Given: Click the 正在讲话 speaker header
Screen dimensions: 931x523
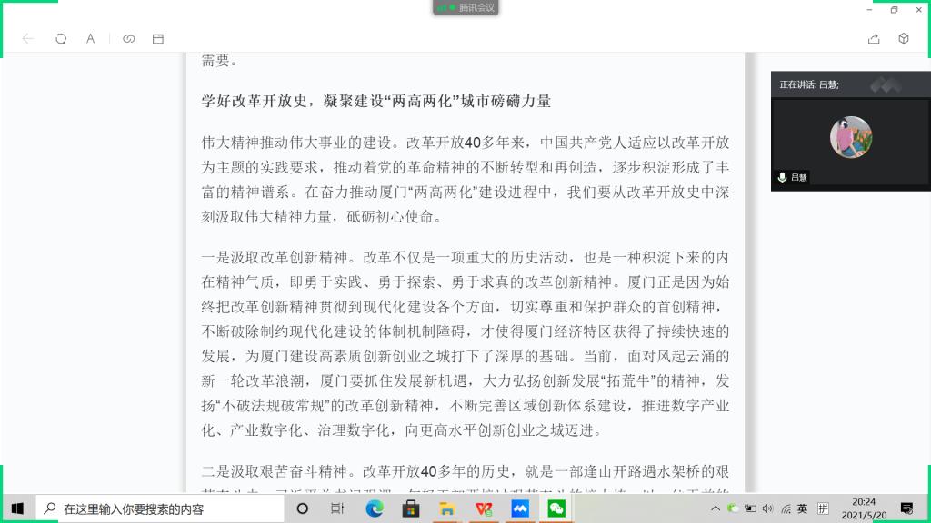Looking at the screenshot, I should click(x=809, y=84).
